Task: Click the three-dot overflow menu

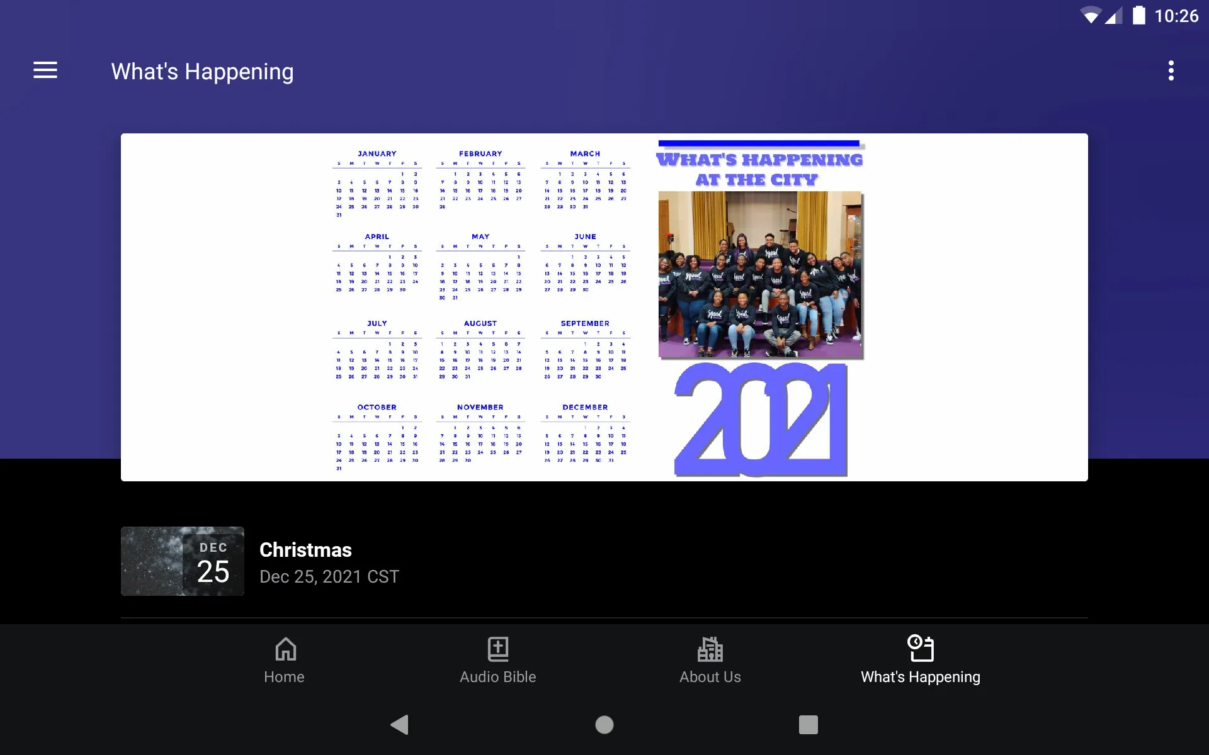Action: [x=1172, y=71]
